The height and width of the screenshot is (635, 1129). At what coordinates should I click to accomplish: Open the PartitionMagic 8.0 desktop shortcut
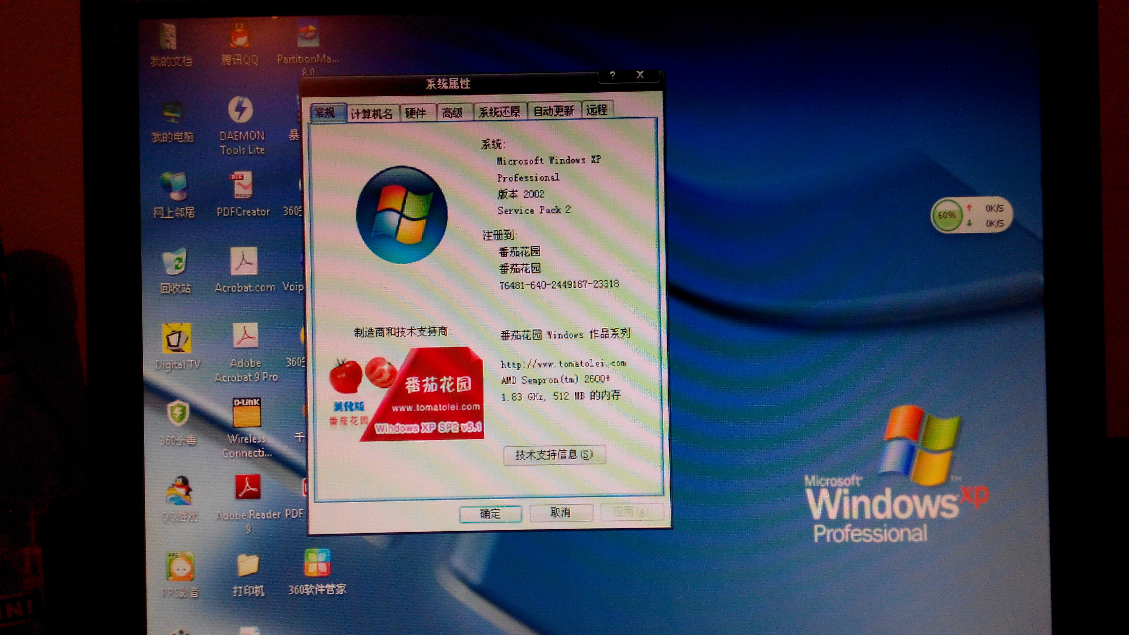point(308,47)
